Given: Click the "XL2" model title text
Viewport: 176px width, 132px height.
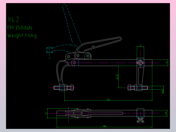Looking at the screenshot, I should click(x=13, y=20).
